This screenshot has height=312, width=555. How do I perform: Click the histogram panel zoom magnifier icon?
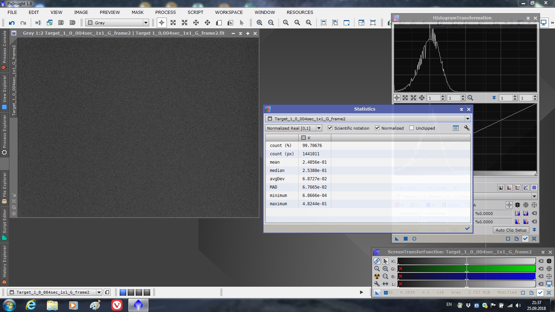coord(470,98)
